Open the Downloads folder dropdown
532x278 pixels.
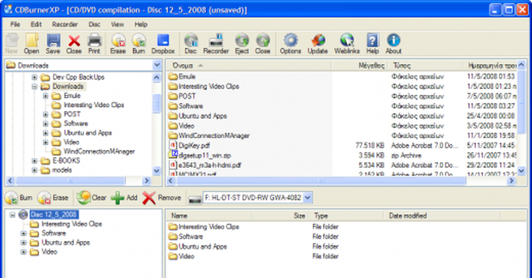pyautogui.click(x=157, y=65)
